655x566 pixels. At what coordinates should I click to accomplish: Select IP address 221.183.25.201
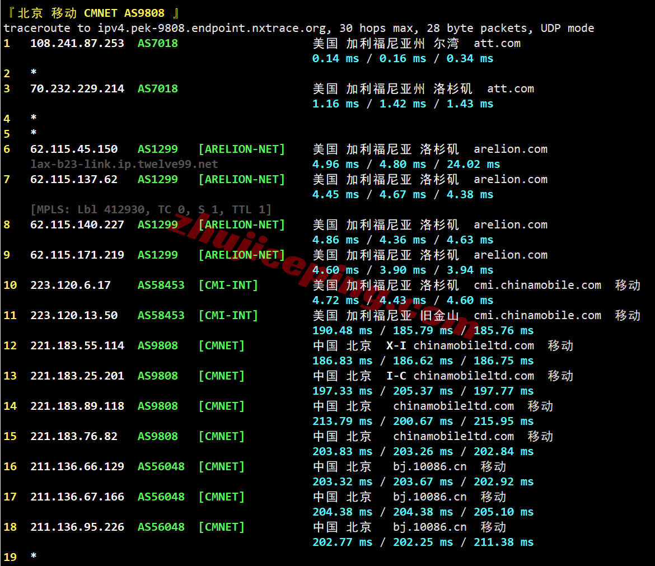pyautogui.click(x=77, y=376)
